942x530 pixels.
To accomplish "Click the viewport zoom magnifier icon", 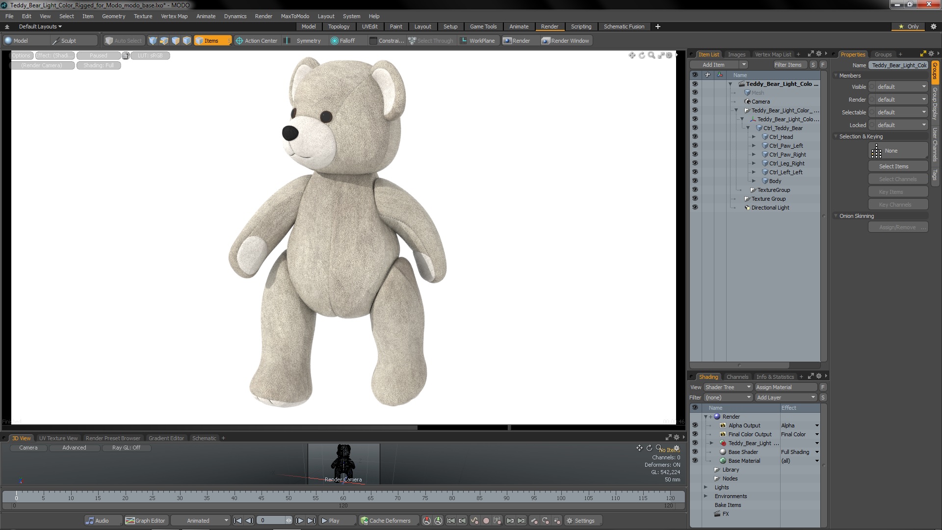I will (x=652, y=55).
